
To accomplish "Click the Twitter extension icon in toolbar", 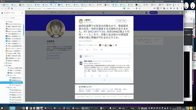I will pos(174,8).
